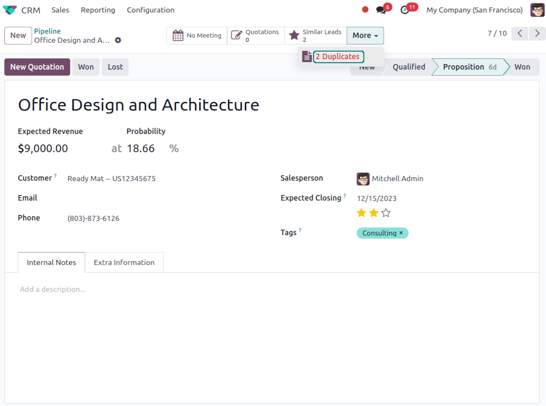
Task: Click the user avatar in top bar
Action: [x=537, y=10]
